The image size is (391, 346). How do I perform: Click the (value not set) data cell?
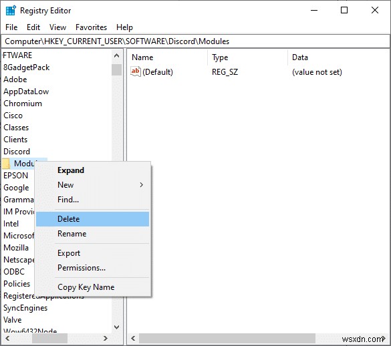[x=317, y=72]
